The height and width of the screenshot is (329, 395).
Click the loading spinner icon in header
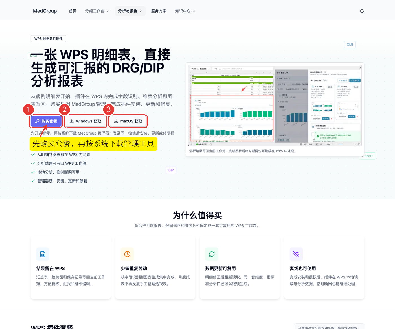point(362,11)
